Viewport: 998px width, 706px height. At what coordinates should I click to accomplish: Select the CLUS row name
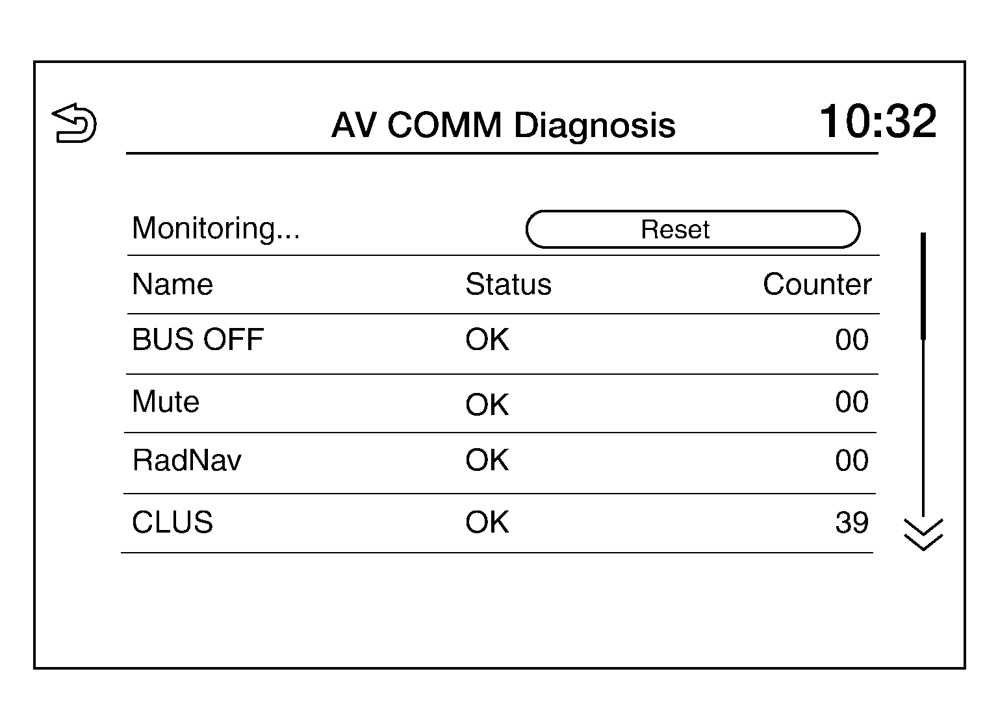coord(172,522)
